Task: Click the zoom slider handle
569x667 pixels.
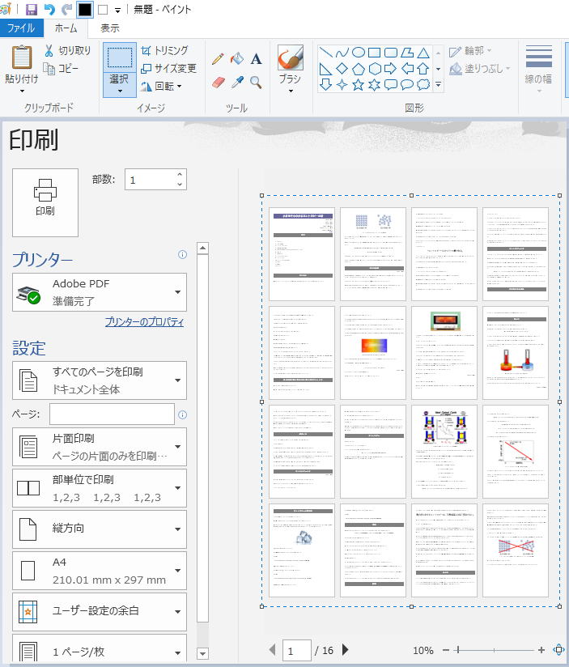Action: click(457, 650)
